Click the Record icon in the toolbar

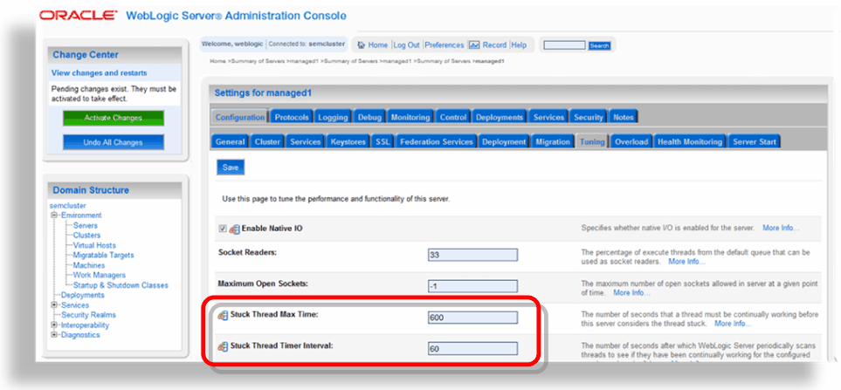click(x=473, y=45)
